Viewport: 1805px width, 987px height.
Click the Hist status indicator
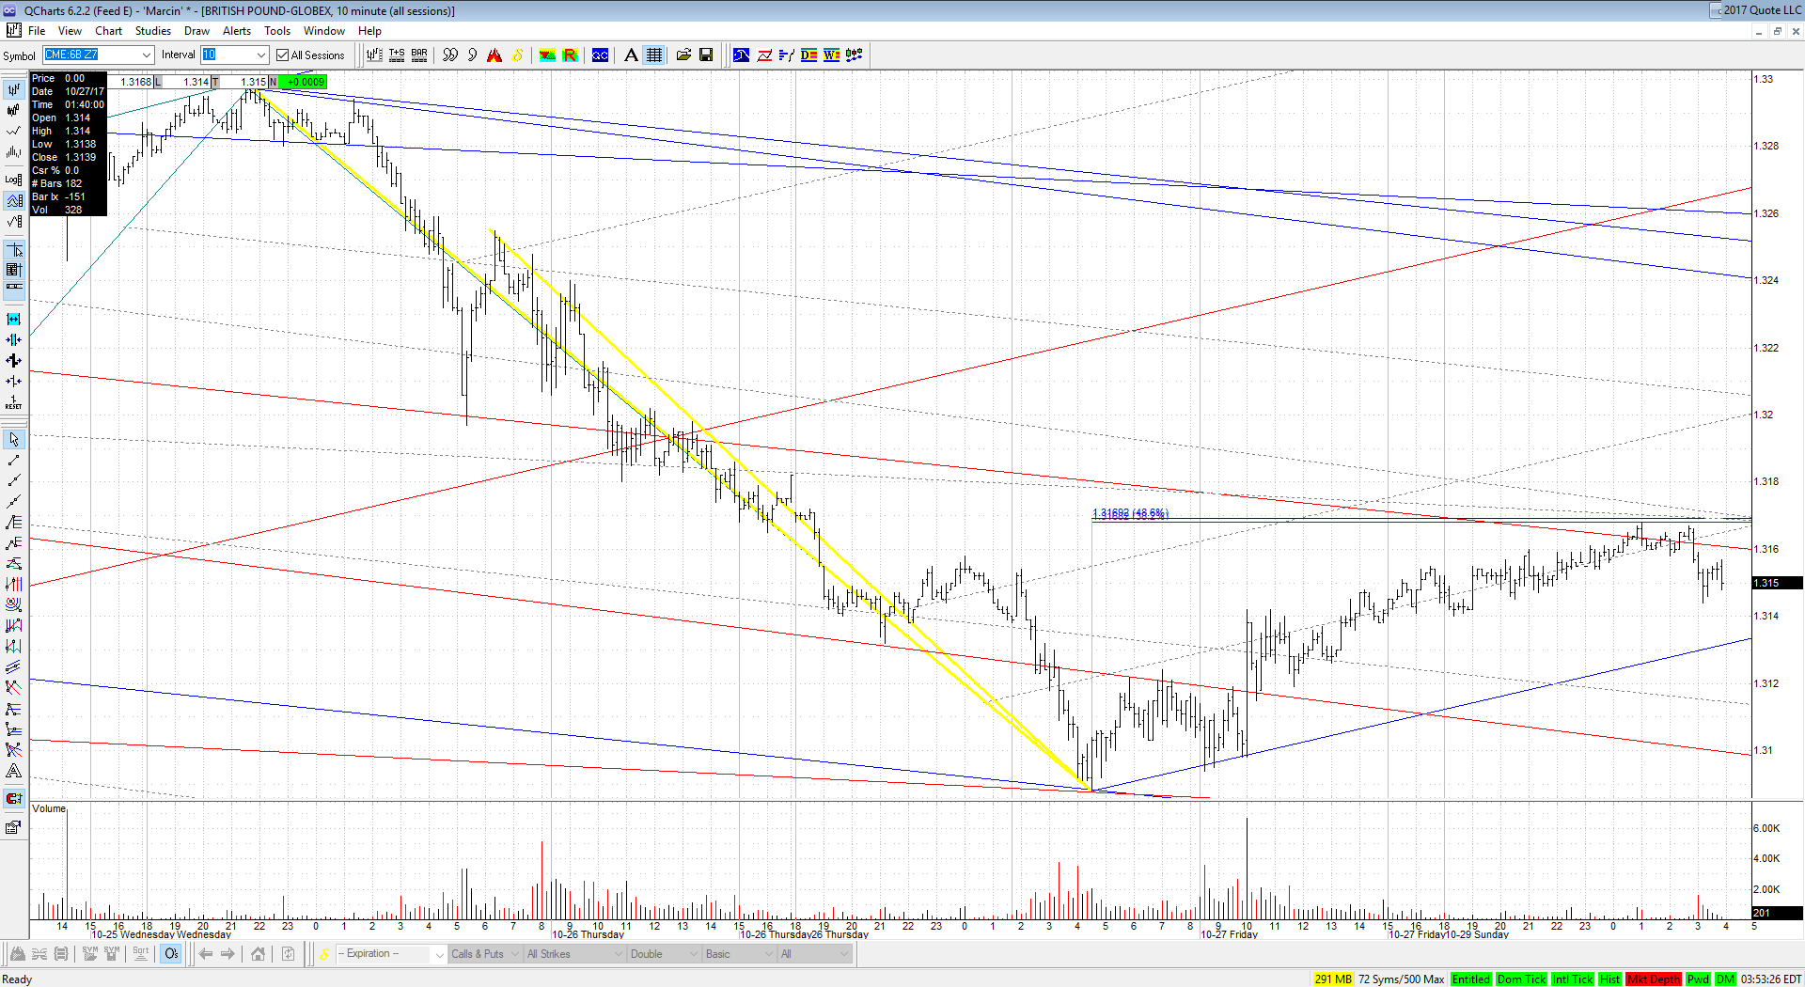1609,979
